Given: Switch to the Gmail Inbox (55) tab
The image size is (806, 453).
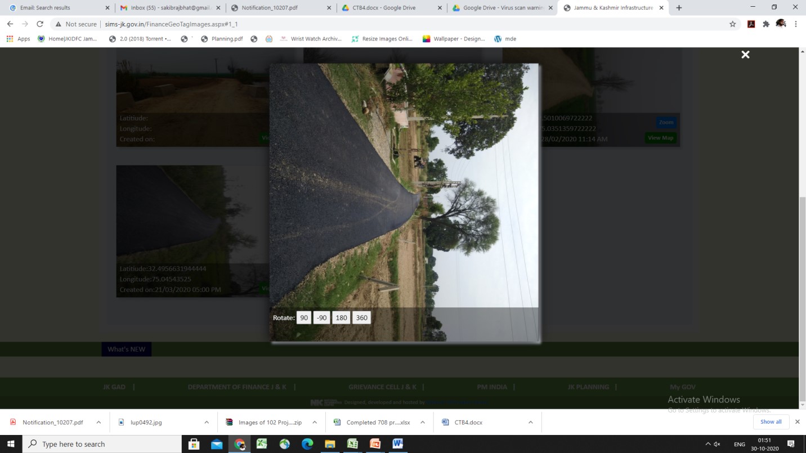Looking at the screenshot, I should tap(169, 8).
